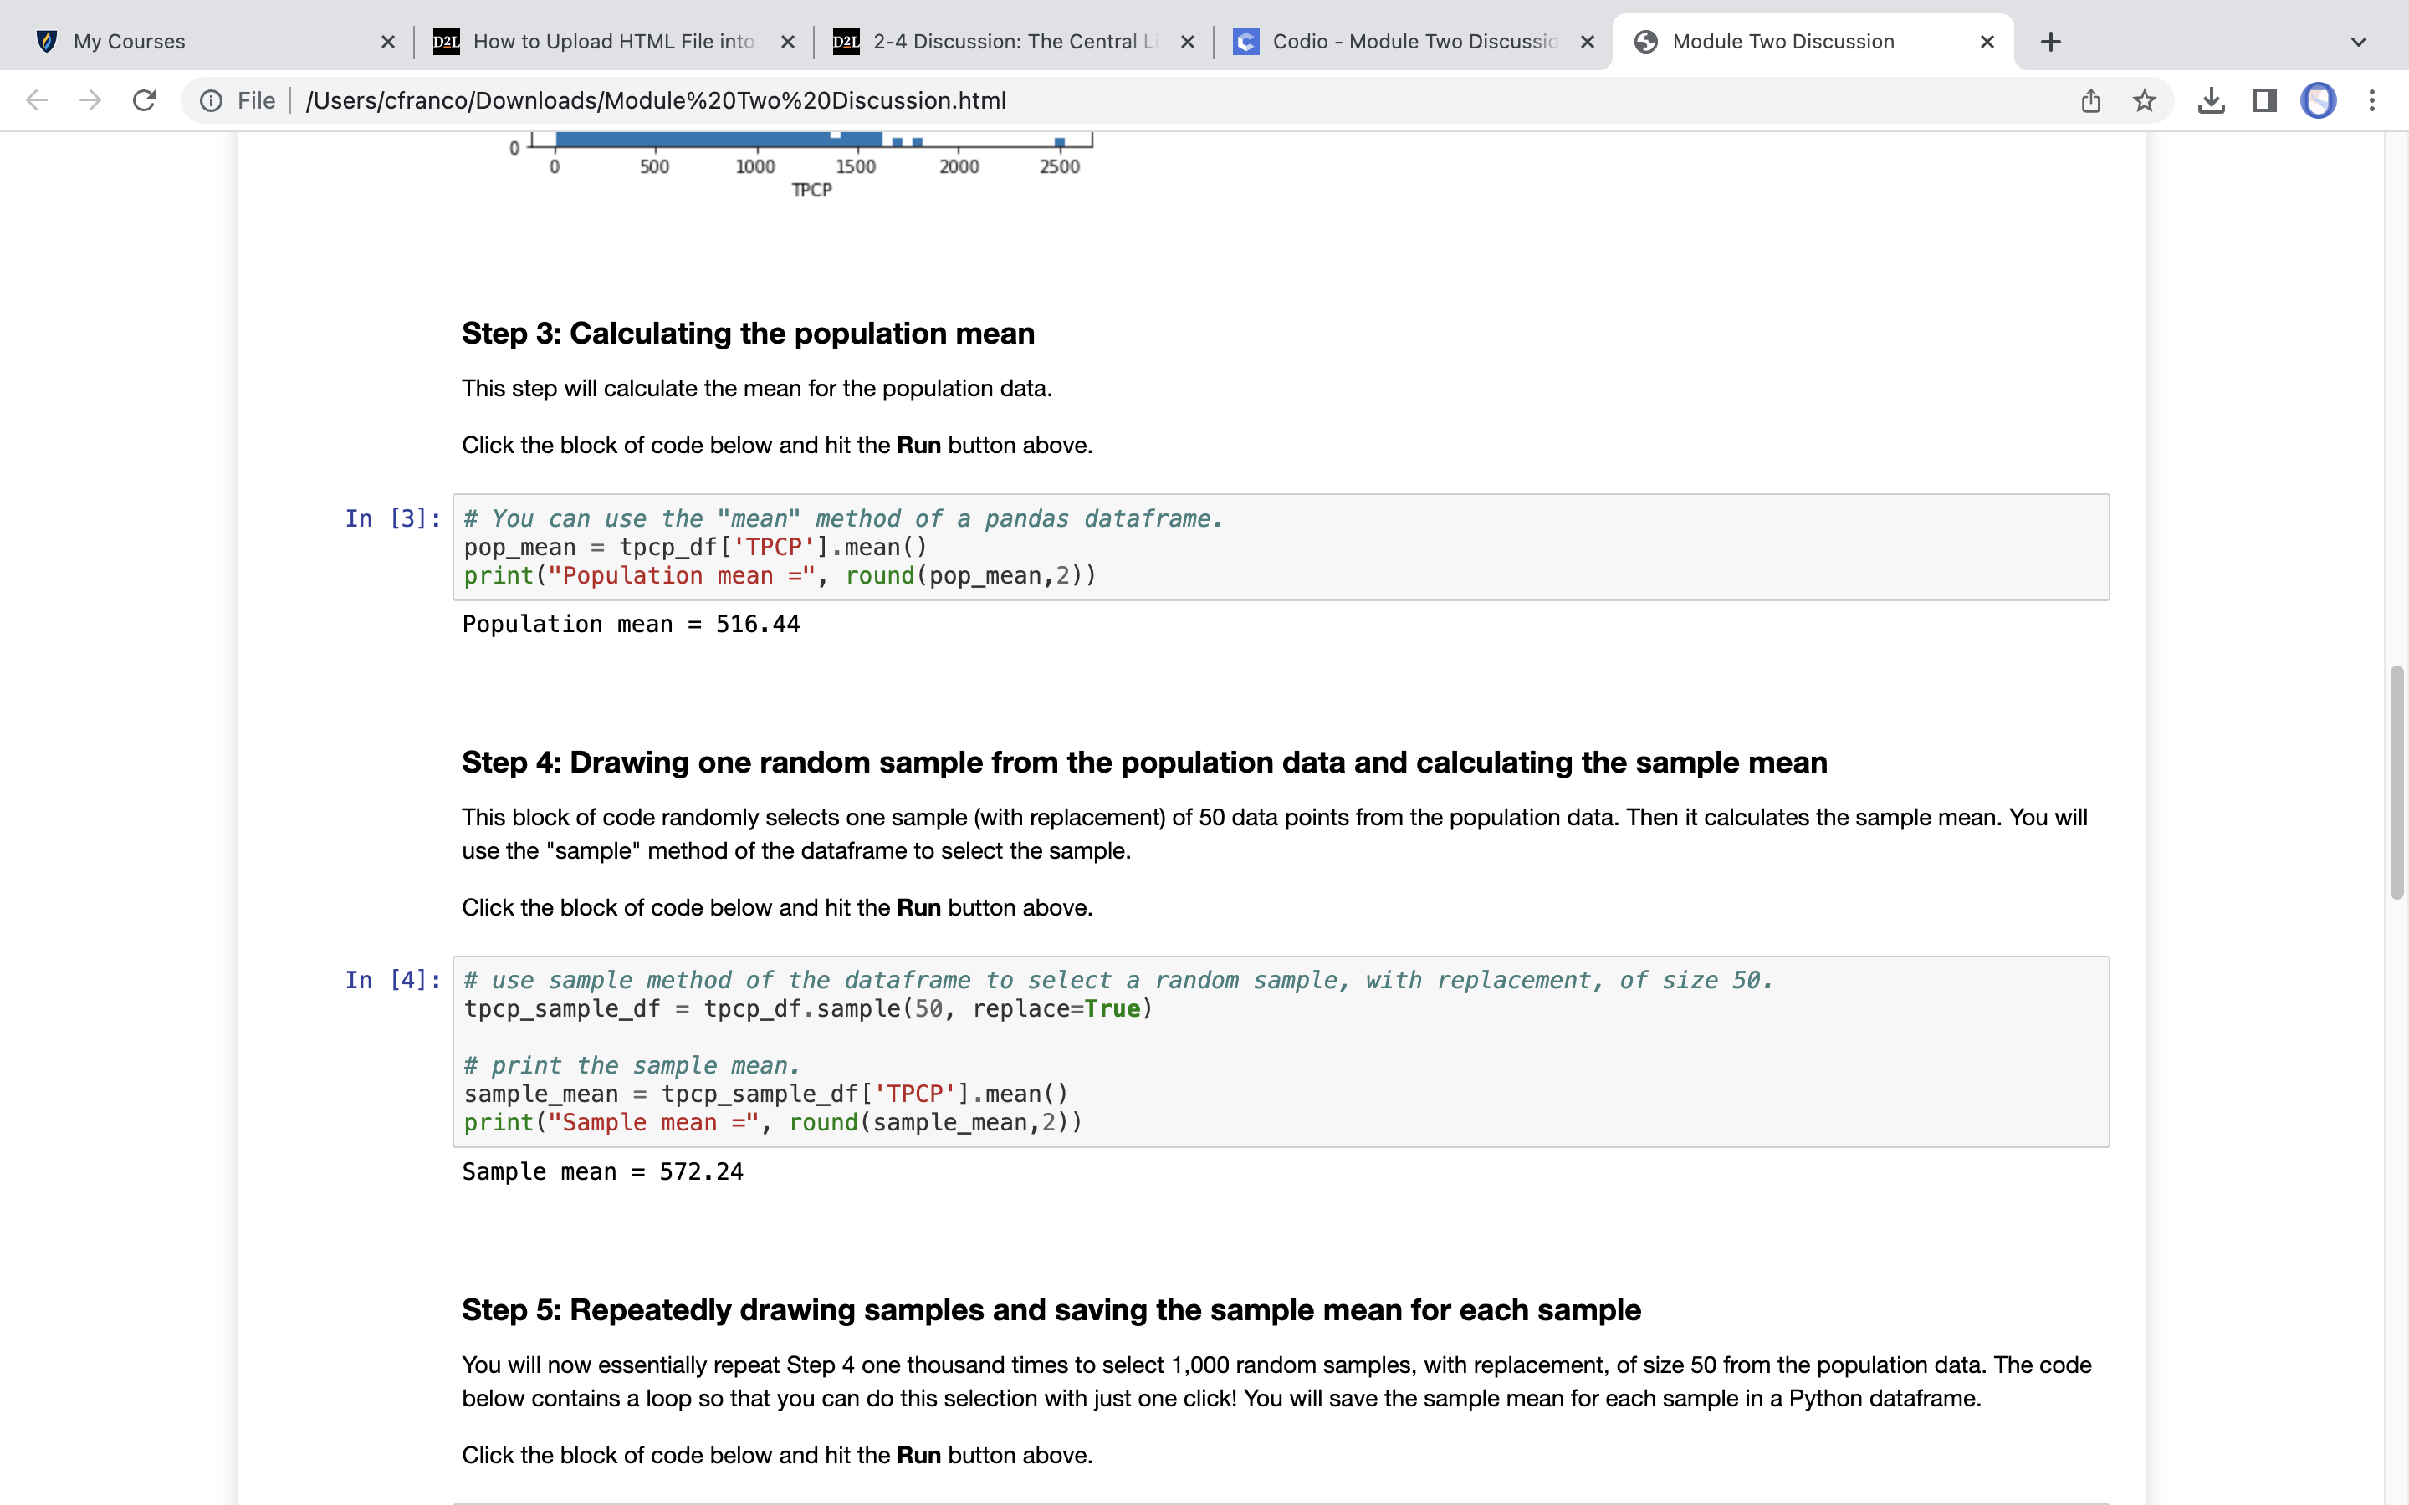Click the file info icon in the address bar

(x=211, y=99)
